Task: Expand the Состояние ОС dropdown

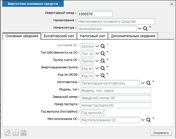Action: click(97, 46)
